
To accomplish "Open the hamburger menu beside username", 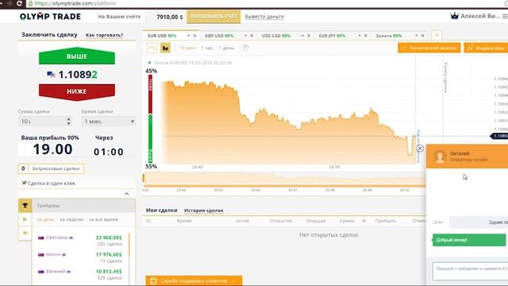I will click(x=505, y=16).
